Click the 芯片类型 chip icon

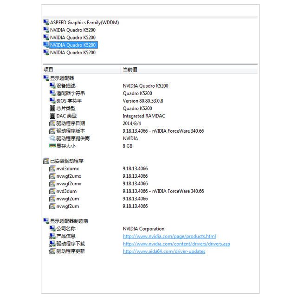point(52,108)
